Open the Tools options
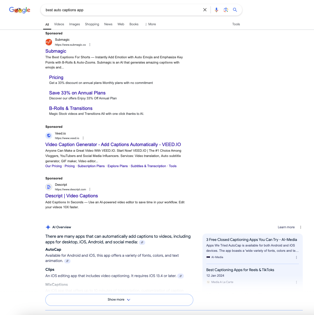This screenshot has width=314, height=315. (236, 24)
